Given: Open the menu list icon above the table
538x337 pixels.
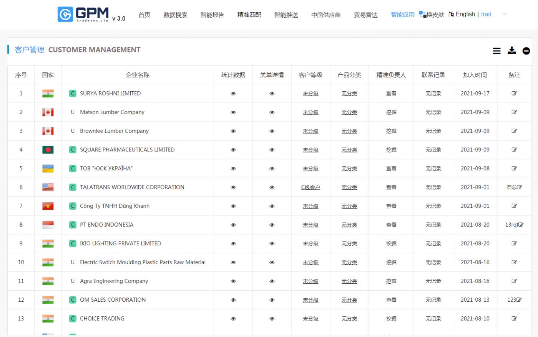Looking at the screenshot, I should [497, 51].
